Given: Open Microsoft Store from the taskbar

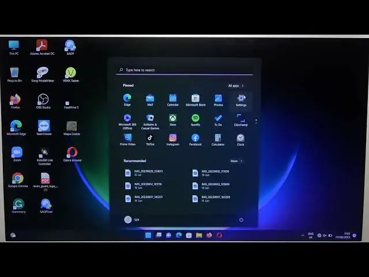Looking at the screenshot, I should click(189, 235).
